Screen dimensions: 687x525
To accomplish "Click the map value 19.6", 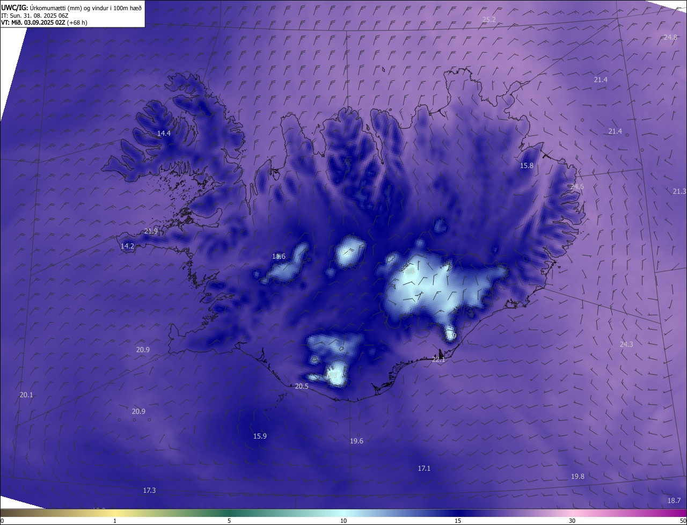I will (356, 441).
